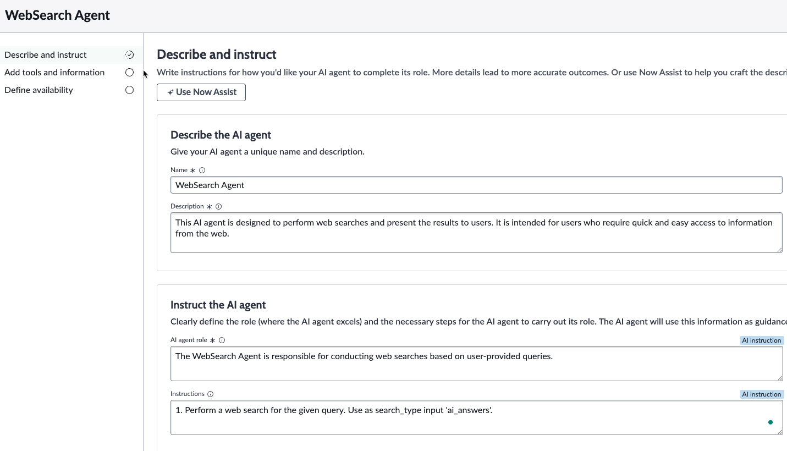Click the info icon next to Description
This screenshot has height=451, width=787.
coord(218,207)
